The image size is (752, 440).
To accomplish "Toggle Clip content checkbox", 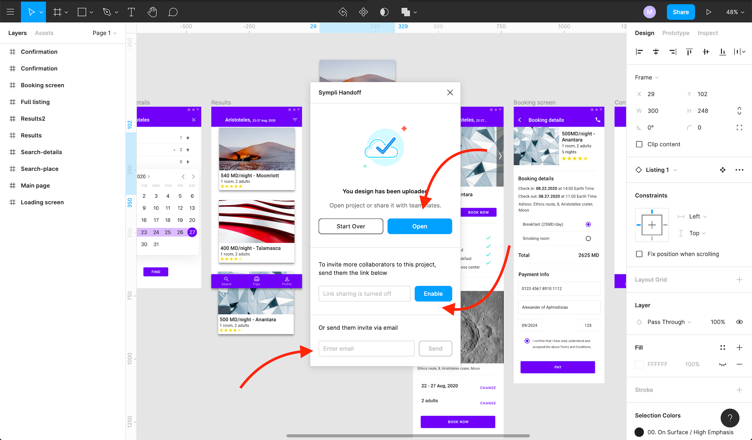I will (x=639, y=145).
